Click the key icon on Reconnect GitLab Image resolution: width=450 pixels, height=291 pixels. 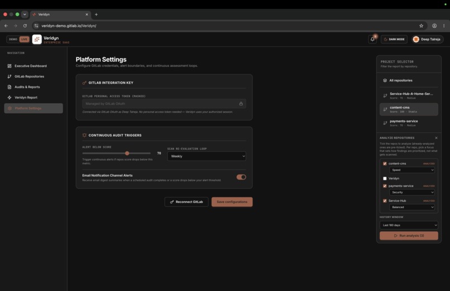171,202
